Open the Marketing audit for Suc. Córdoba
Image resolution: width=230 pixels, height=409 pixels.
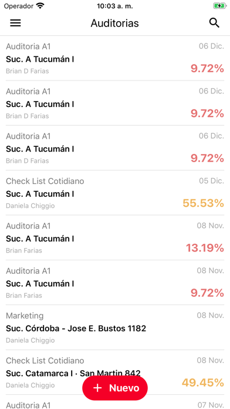pyautogui.click(x=115, y=327)
